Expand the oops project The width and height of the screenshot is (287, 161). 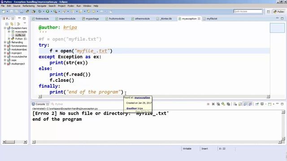click(x=5, y=60)
